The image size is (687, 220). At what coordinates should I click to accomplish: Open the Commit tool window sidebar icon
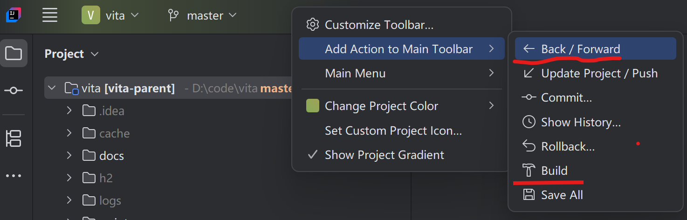pos(14,90)
